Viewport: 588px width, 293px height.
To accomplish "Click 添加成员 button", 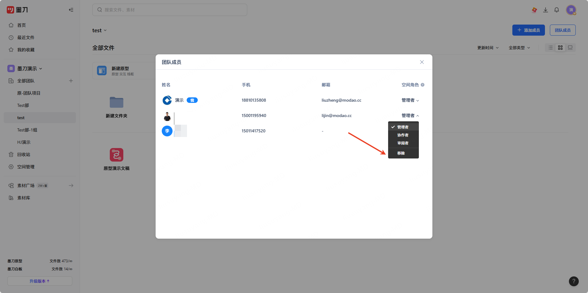I will coord(529,30).
